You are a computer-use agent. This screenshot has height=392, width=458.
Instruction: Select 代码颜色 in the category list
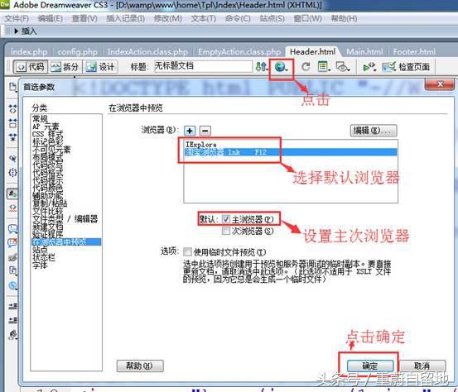[47, 188]
